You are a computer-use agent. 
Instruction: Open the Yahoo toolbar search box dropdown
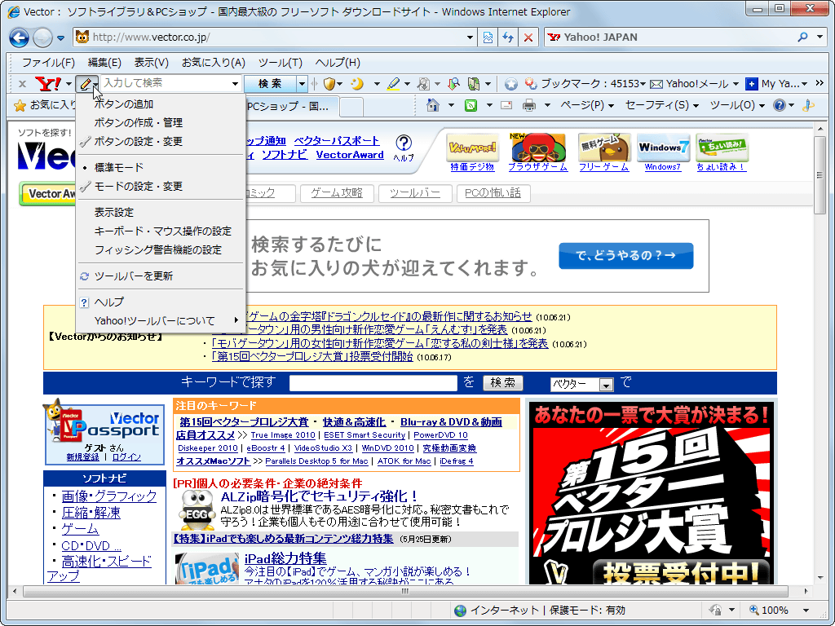point(235,84)
